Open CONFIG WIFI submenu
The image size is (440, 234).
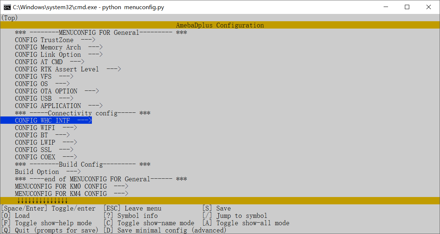click(46, 128)
